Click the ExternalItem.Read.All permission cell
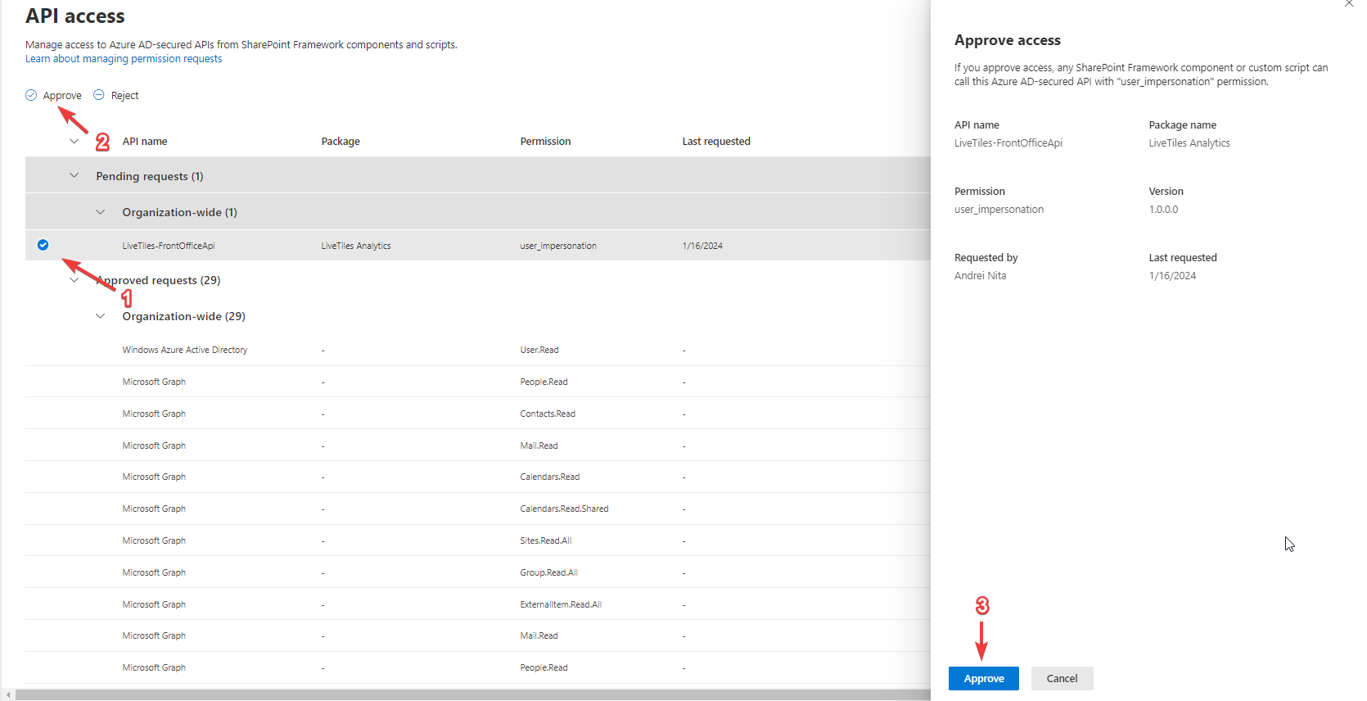The height and width of the screenshot is (701, 1367). coord(561,604)
